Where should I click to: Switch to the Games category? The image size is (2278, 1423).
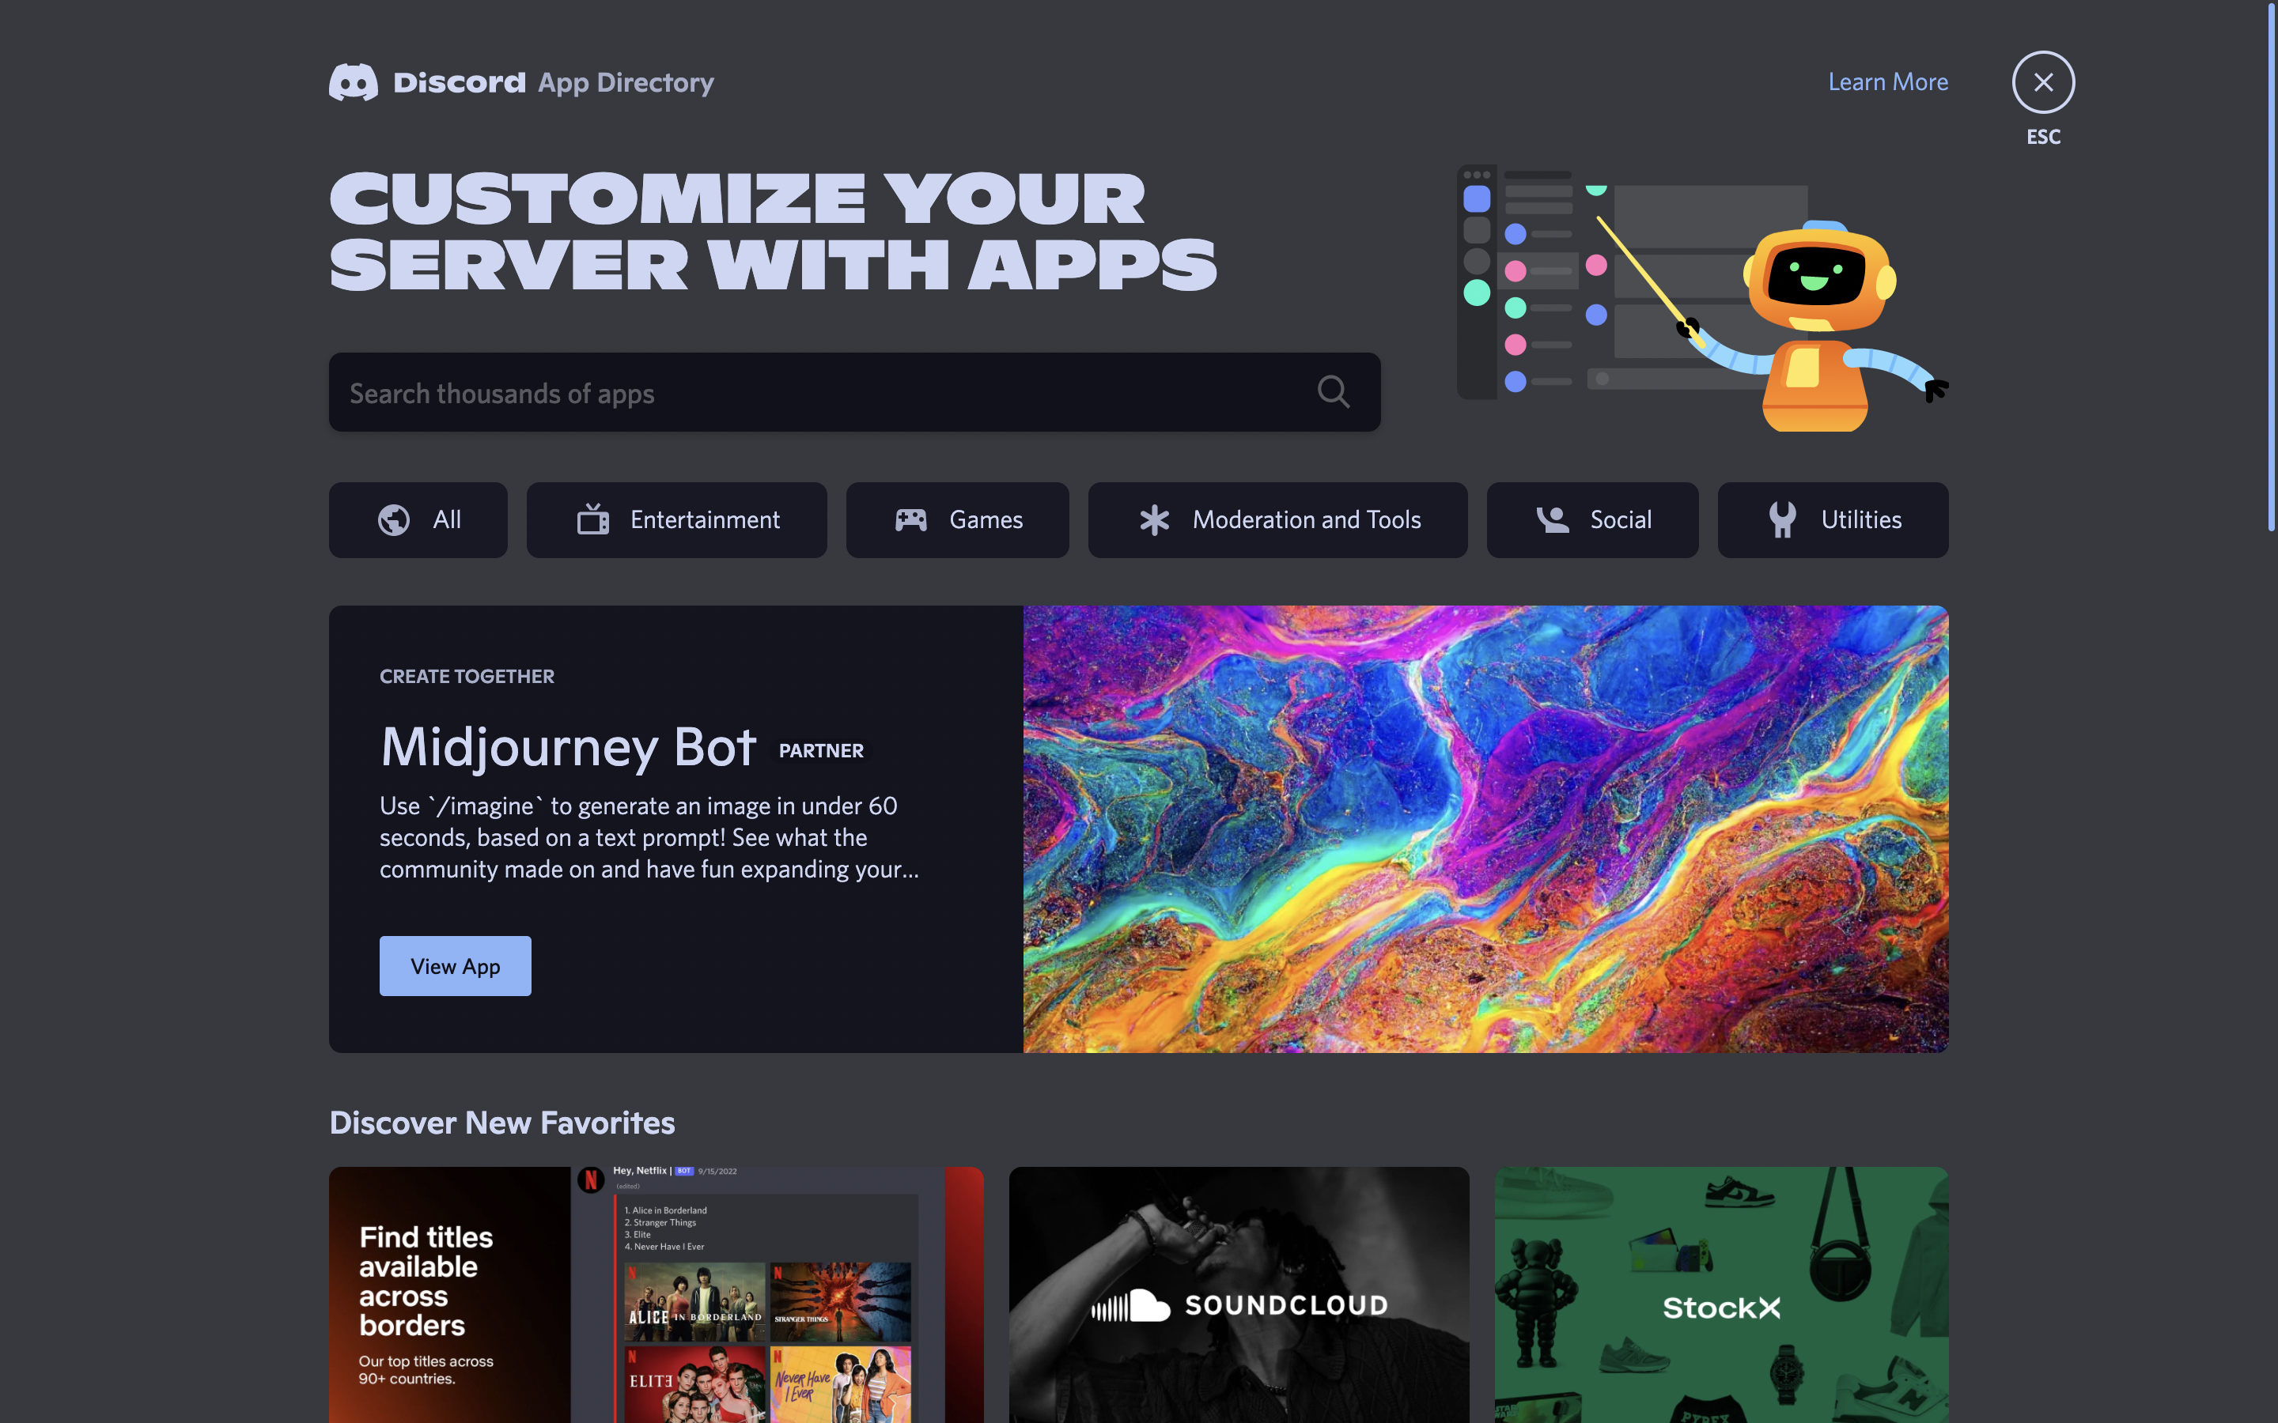pyautogui.click(x=956, y=519)
